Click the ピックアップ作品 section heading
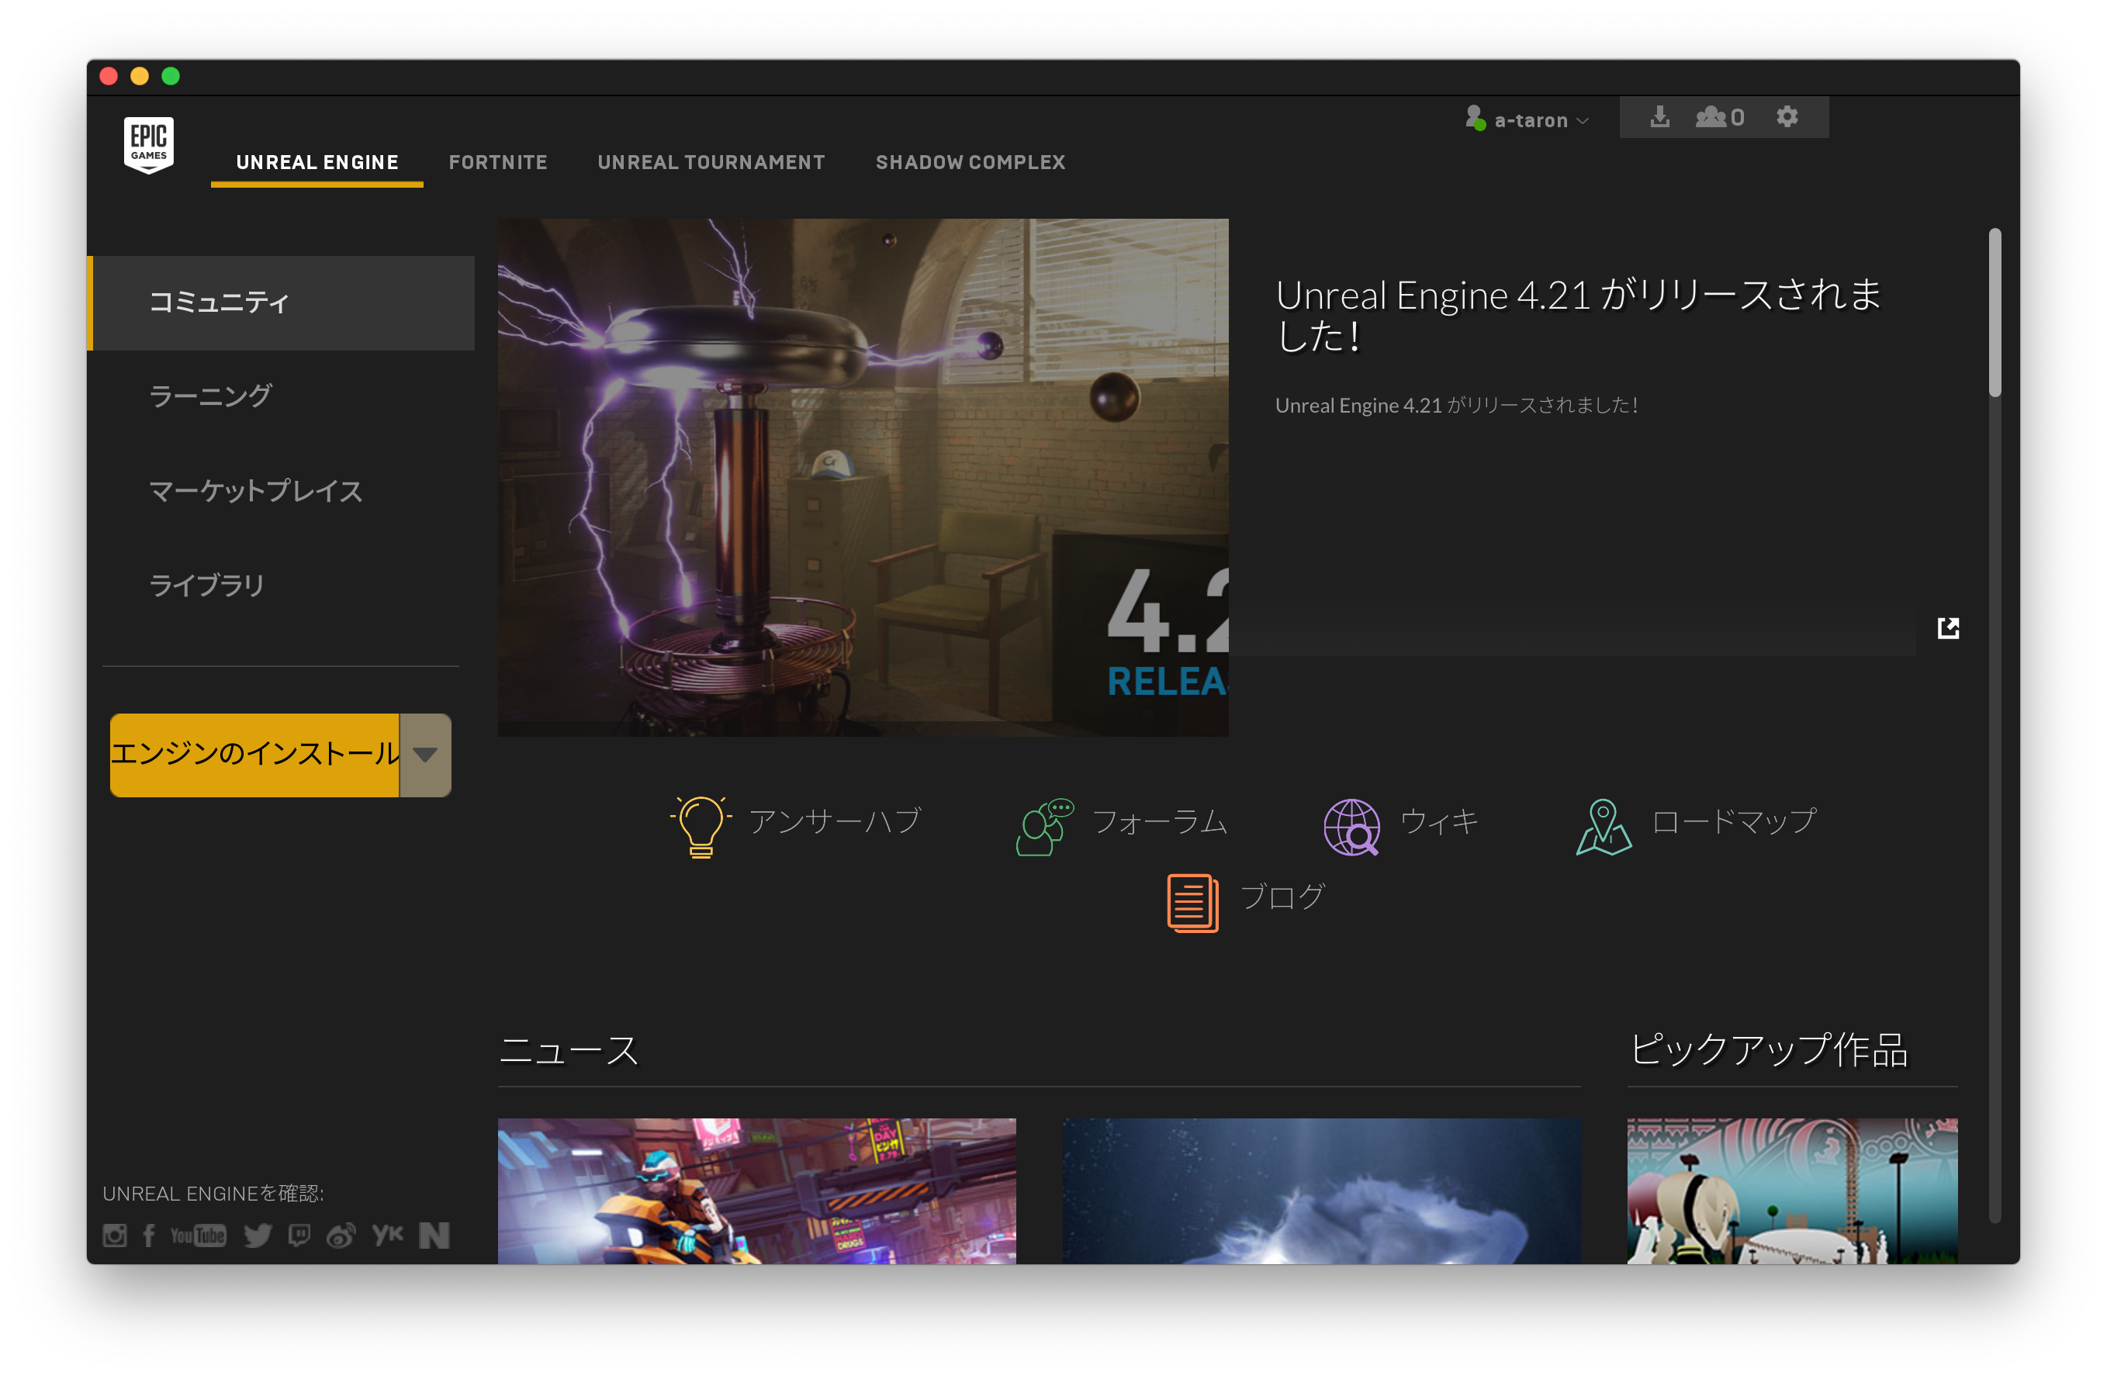2107x1379 pixels. [1769, 1051]
